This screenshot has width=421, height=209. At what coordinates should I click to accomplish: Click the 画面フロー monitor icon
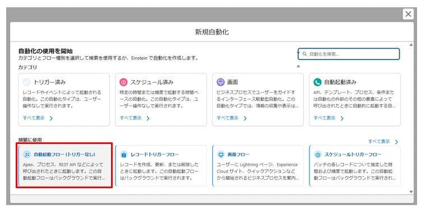[x=221, y=155]
